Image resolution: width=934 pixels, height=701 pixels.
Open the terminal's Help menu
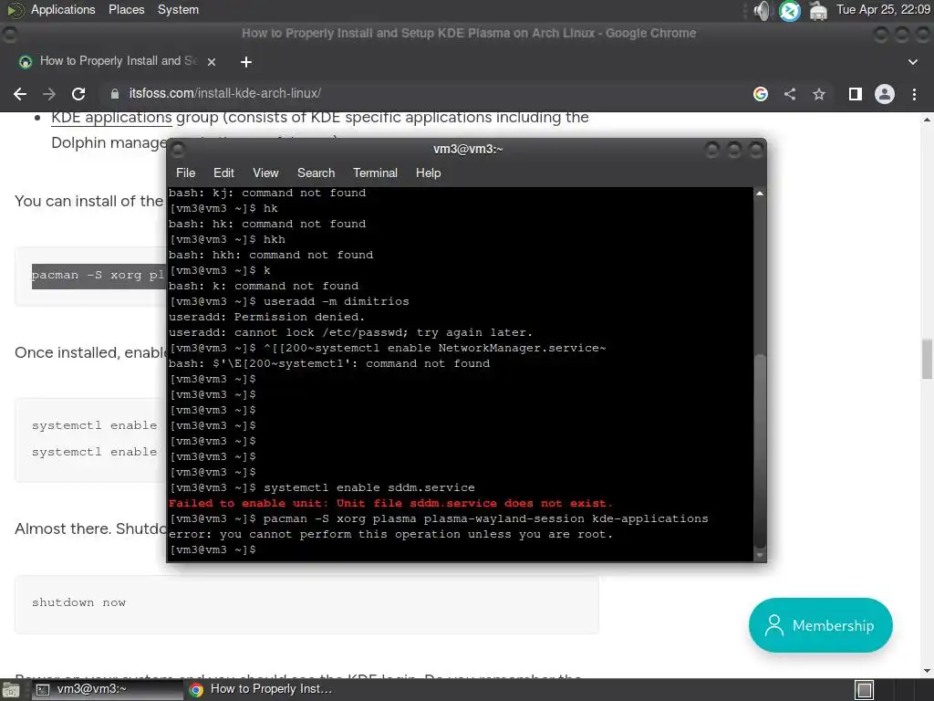click(428, 173)
